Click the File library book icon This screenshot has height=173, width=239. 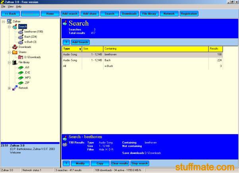15,62
